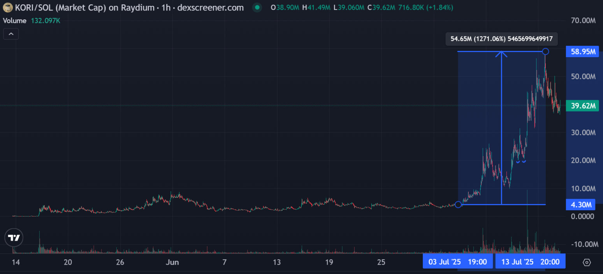Click the 30.00M price axis label
Screen dimensions: 603x274
coord(583,133)
